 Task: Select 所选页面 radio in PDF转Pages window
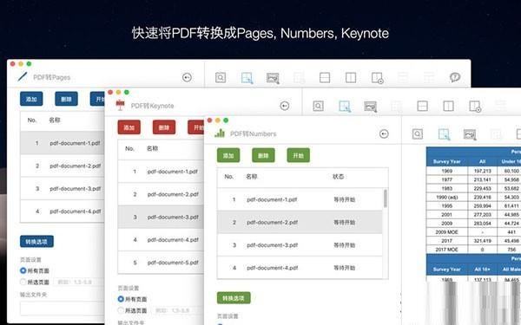(x=23, y=282)
